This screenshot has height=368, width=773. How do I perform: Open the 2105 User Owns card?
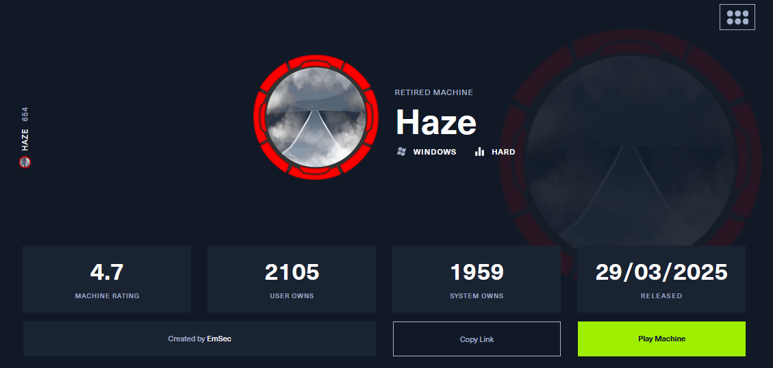point(292,279)
